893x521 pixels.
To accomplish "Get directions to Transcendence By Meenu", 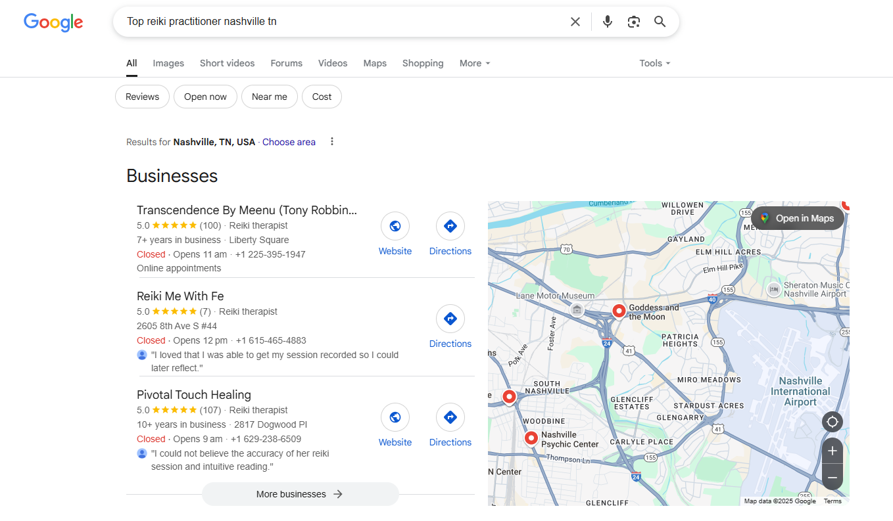I will 450,235.
